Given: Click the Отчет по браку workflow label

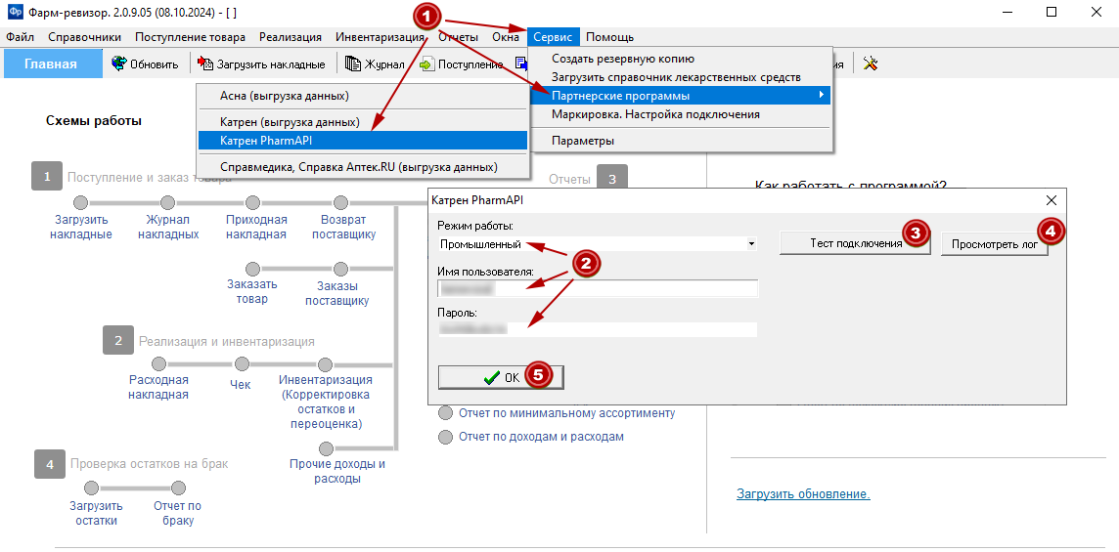Looking at the screenshot, I should coord(177,514).
